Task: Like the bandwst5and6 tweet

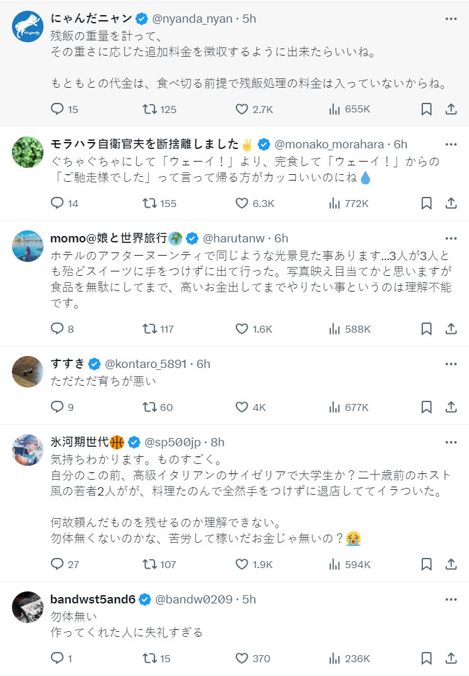Action: tap(241, 658)
